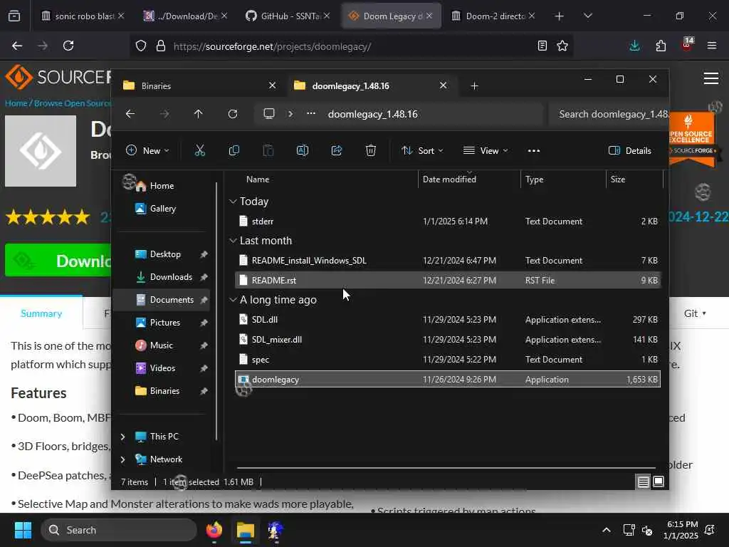Click the Windows taskbar Search box
This screenshot has width=729, height=547.
tap(119, 530)
